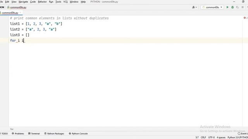Place cursor on the list3 = [] line

(x=20, y=35)
